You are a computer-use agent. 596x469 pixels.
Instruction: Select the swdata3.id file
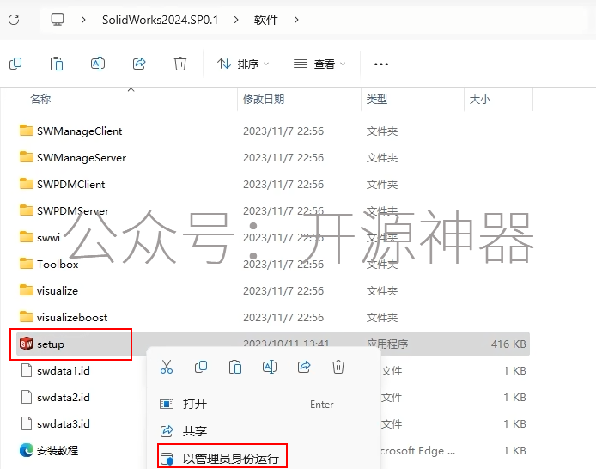pyautogui.click(x=64, y=423)
